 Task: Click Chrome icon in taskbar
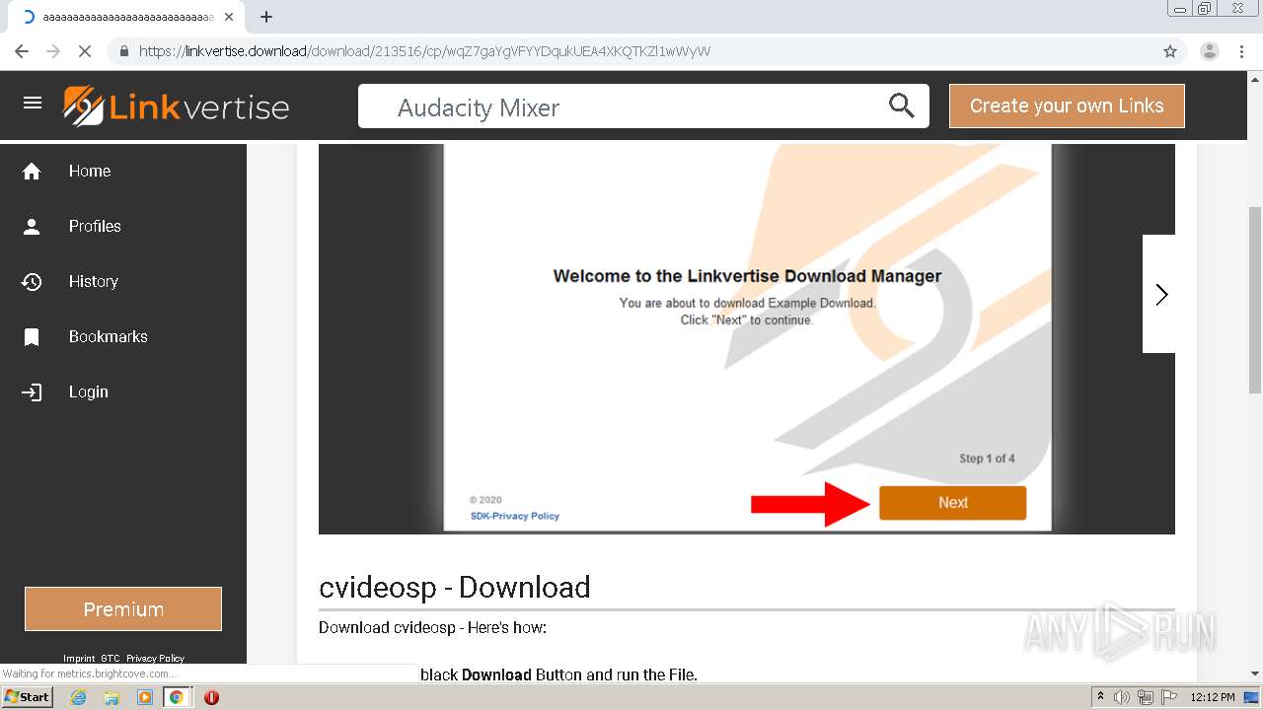177,697
